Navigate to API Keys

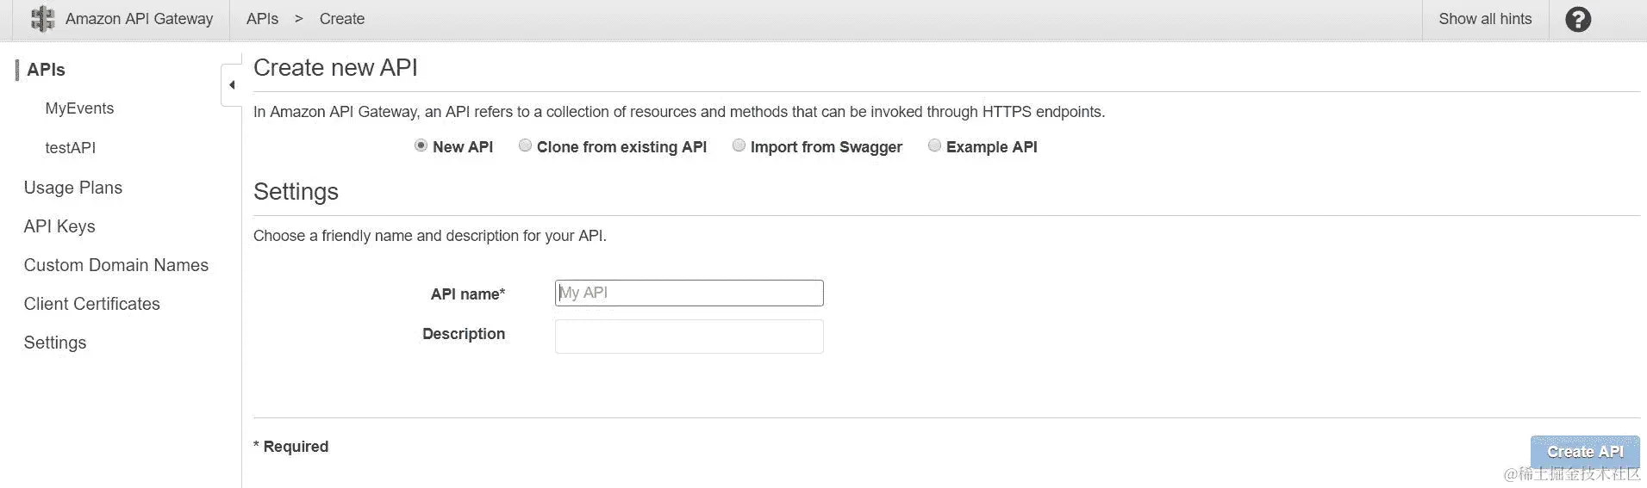[x=59, y=226]
